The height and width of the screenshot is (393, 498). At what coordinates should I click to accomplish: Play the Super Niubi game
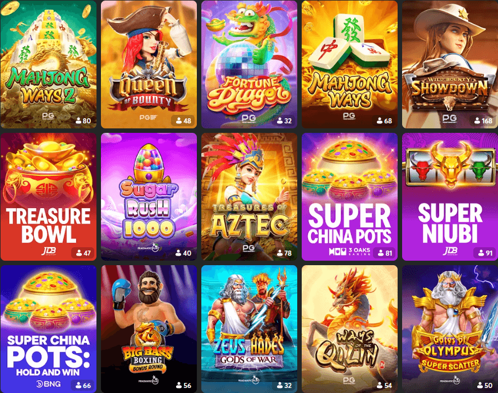(x=450, y=197)
